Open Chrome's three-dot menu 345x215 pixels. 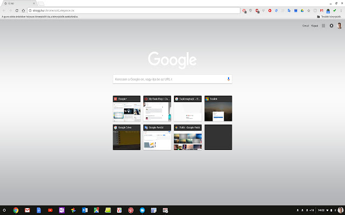[x=341, y=11]
